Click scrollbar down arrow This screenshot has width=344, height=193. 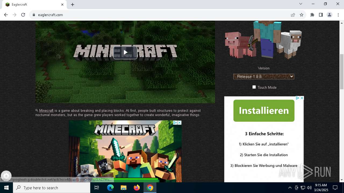[342, 180]
